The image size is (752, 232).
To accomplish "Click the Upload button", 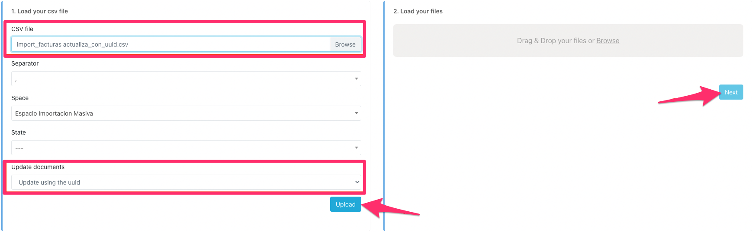I will pyautogui.click(x=345, y=204).
